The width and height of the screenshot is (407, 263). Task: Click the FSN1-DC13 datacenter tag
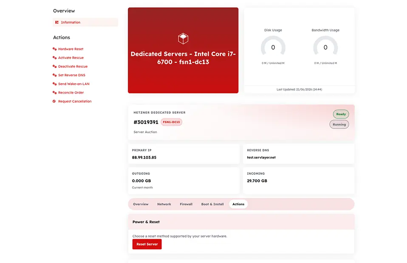click(171, 122)
